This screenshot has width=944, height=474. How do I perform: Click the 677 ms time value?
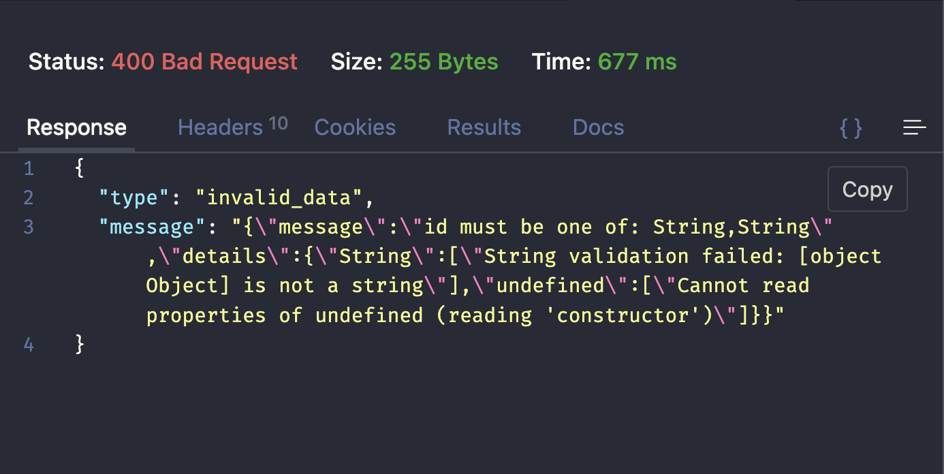(x=637, y=61)
